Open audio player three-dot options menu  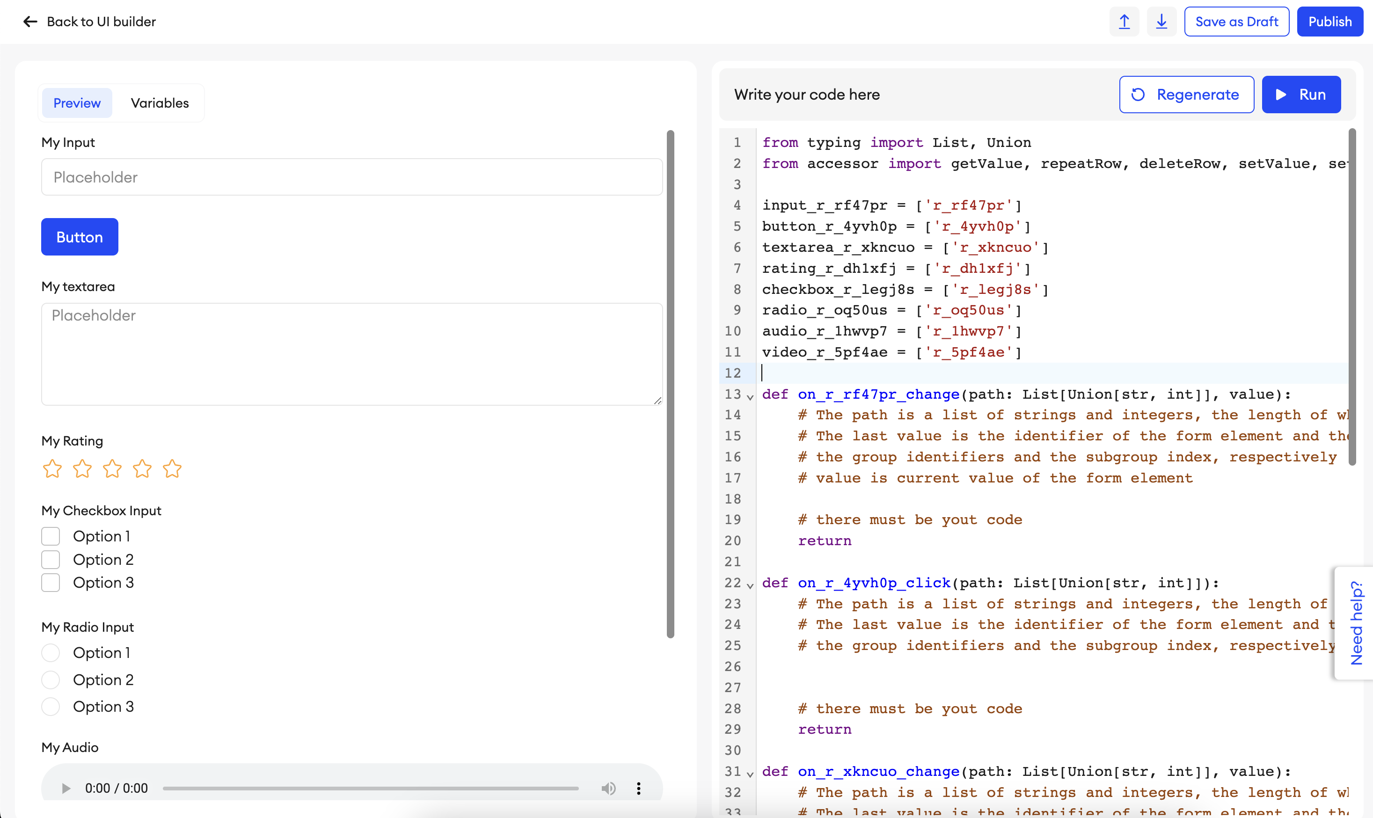click(638, 788)
